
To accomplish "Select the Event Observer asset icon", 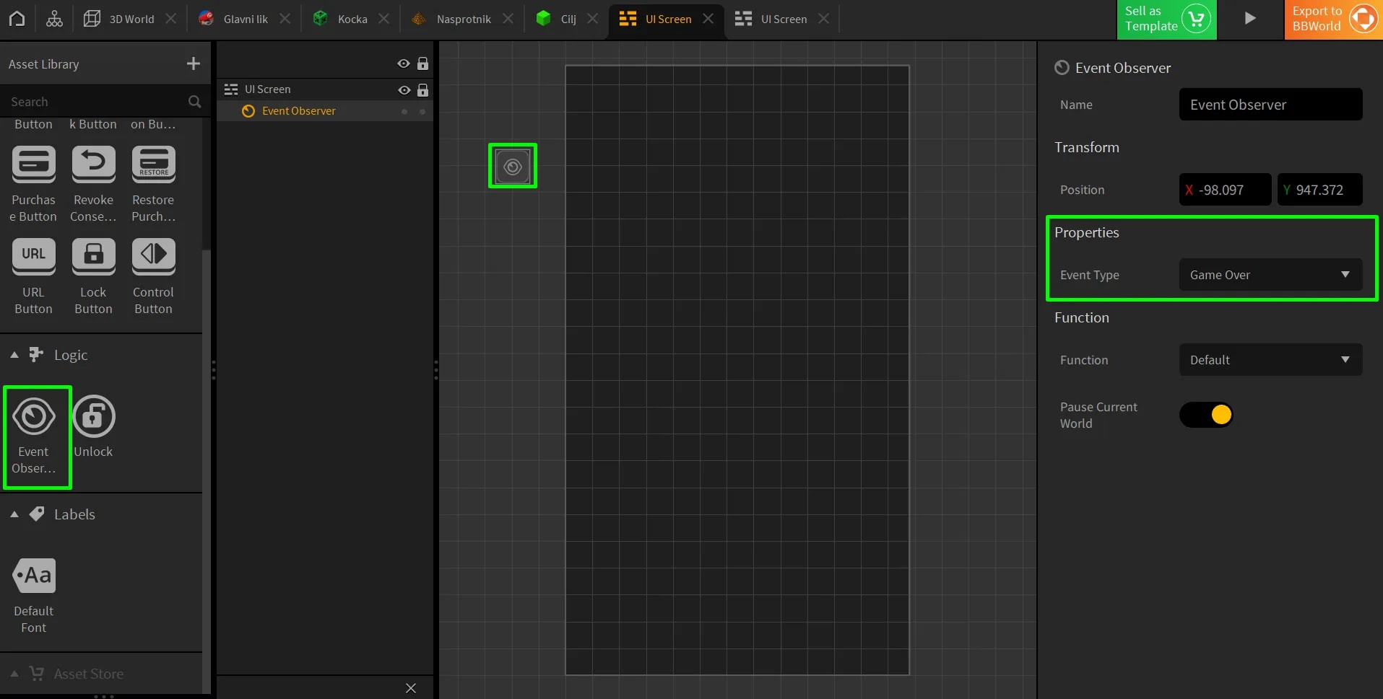I will (34, 417).
